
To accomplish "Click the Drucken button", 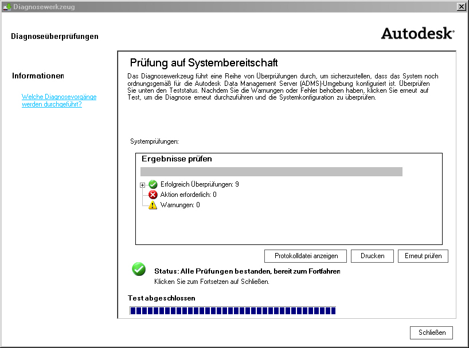I will [372, 256].
